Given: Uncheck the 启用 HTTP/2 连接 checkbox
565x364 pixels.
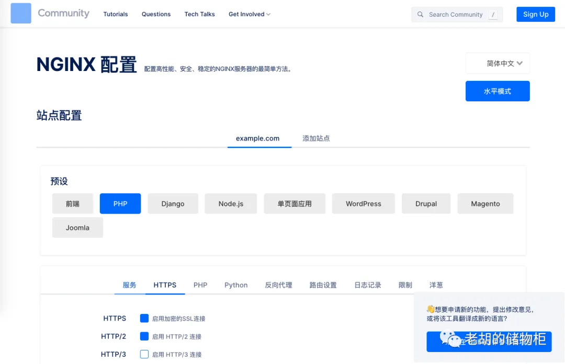Looking at the screenshot, I should click(x=144, y=336).
